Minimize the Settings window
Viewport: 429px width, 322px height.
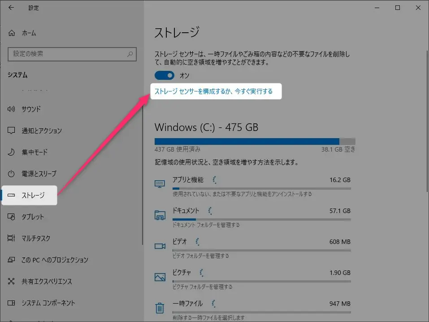(377, 8)
